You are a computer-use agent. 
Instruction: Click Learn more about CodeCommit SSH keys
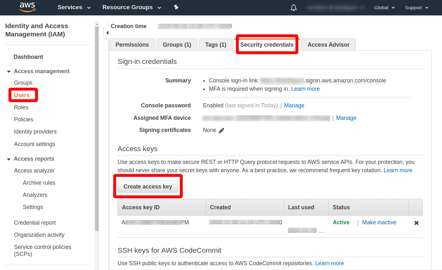pos(330,263)
